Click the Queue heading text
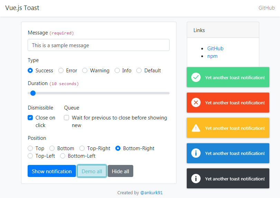 (x=71, y=108)
